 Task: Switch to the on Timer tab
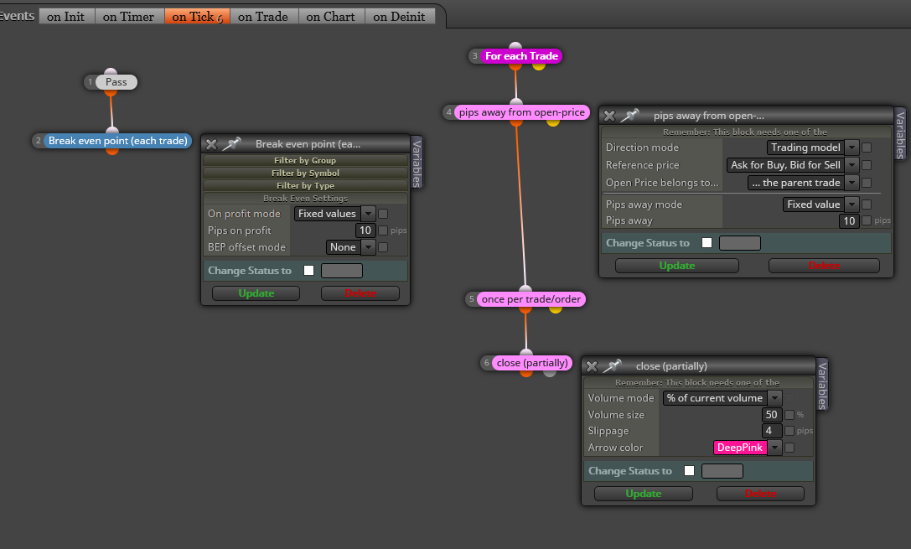[128, 17]
